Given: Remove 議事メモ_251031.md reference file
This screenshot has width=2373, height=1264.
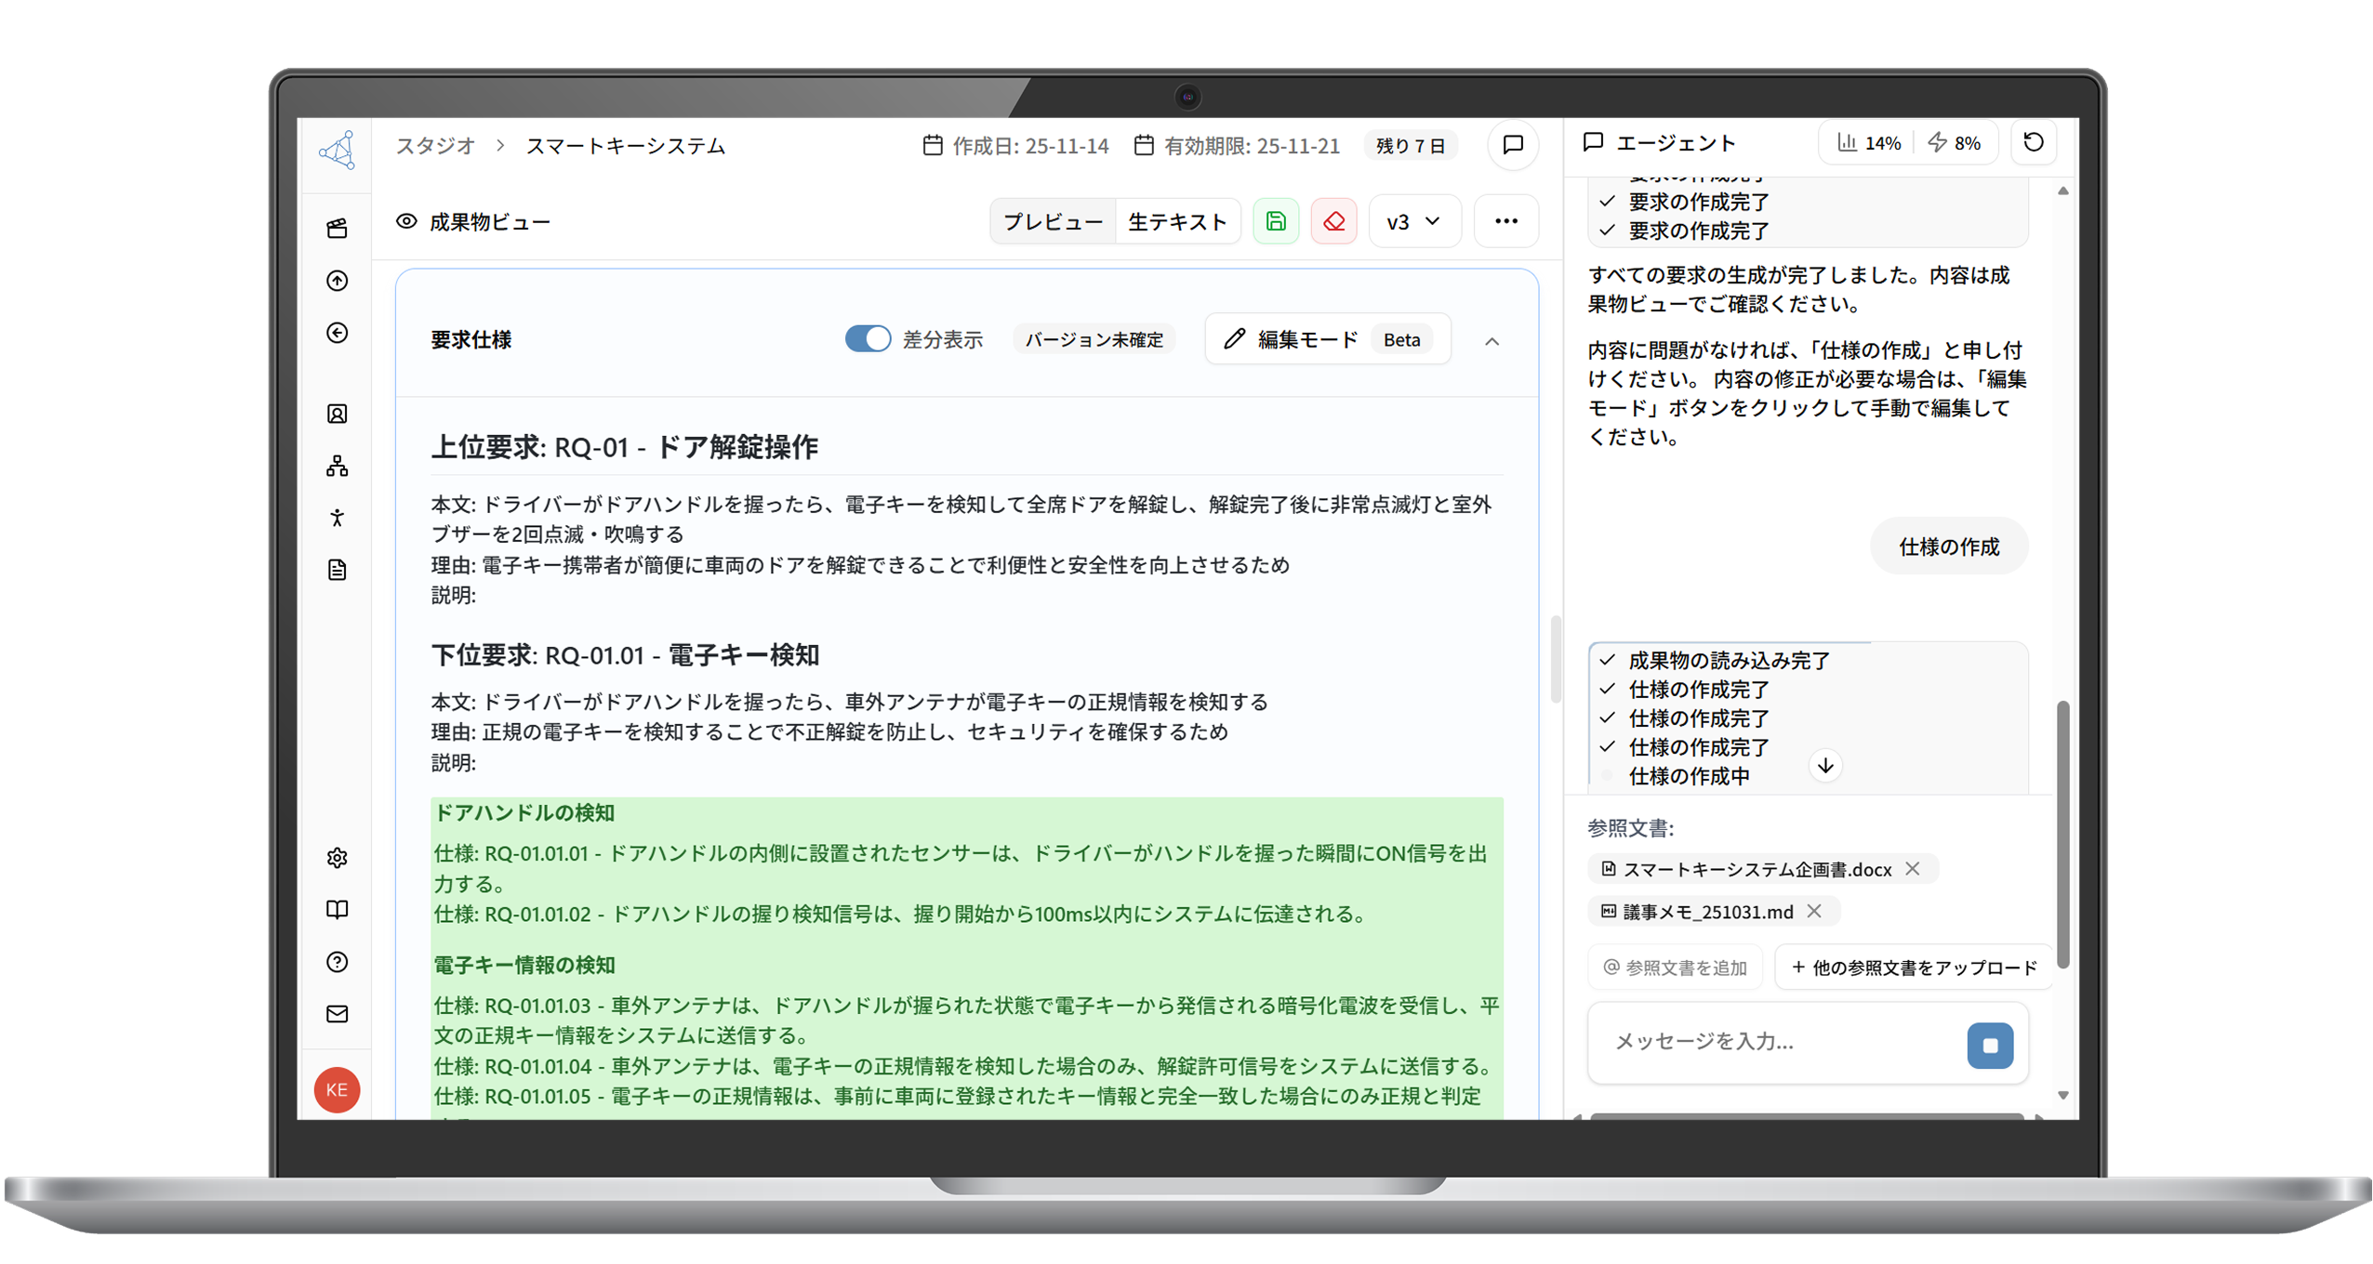Looking at the screenshot, I should coord(1814,911).
